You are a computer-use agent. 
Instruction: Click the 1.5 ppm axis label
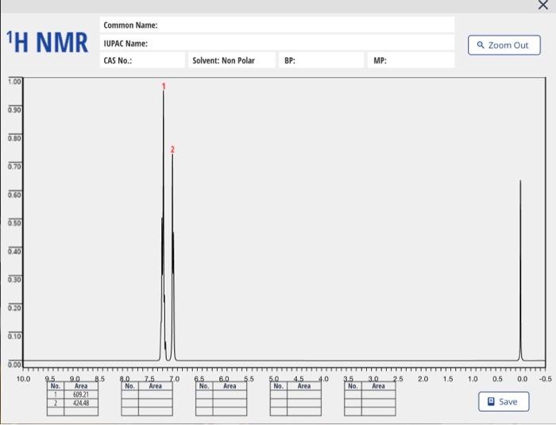(447, 379)
